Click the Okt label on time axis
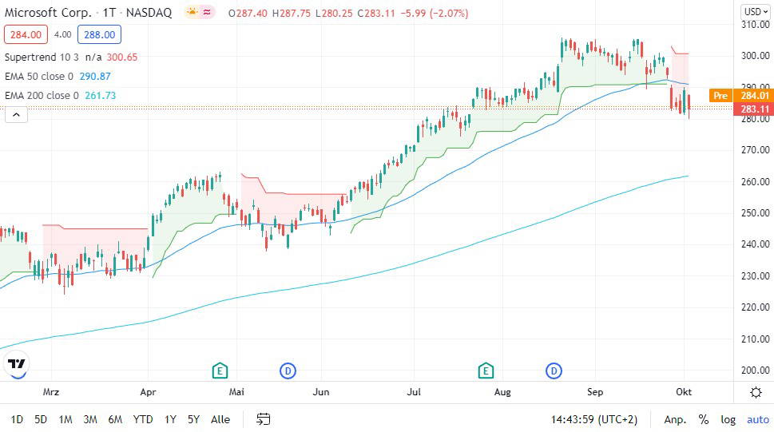Viewport: 774px width, 432px height. [684, 392]
